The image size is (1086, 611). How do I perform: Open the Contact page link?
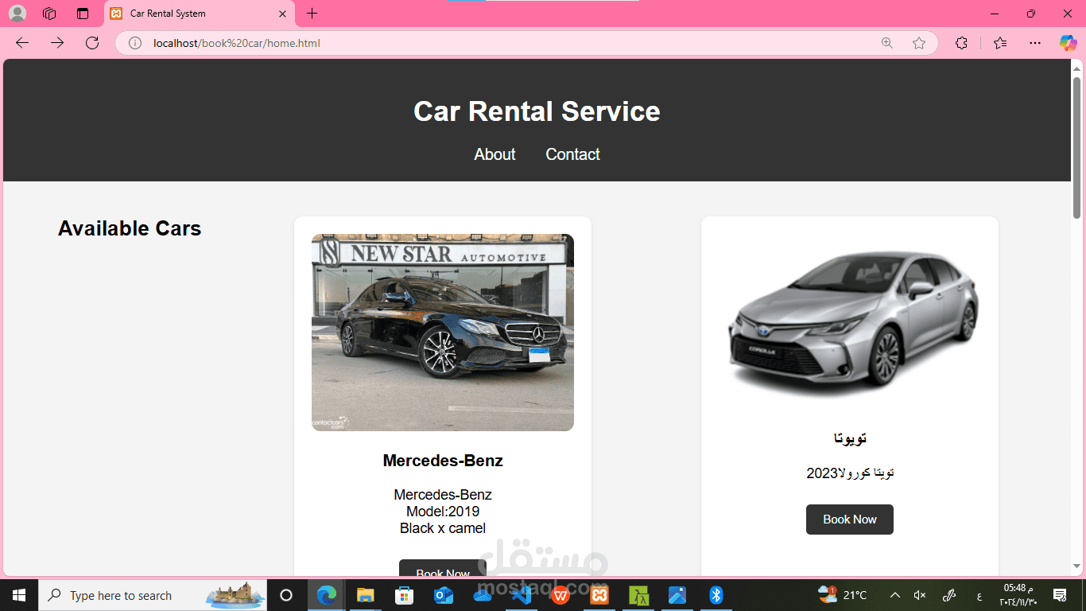click(572, 154)
